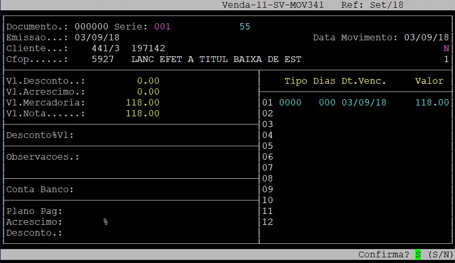Click the Desconto%Vl field label
Viewport: 455px width, 263px height.
click(40, 135)
